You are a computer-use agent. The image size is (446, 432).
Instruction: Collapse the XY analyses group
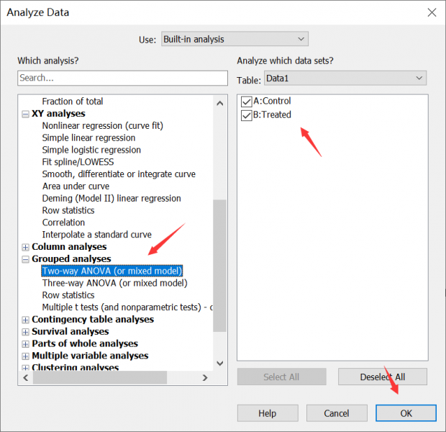(x=26, y=114)
